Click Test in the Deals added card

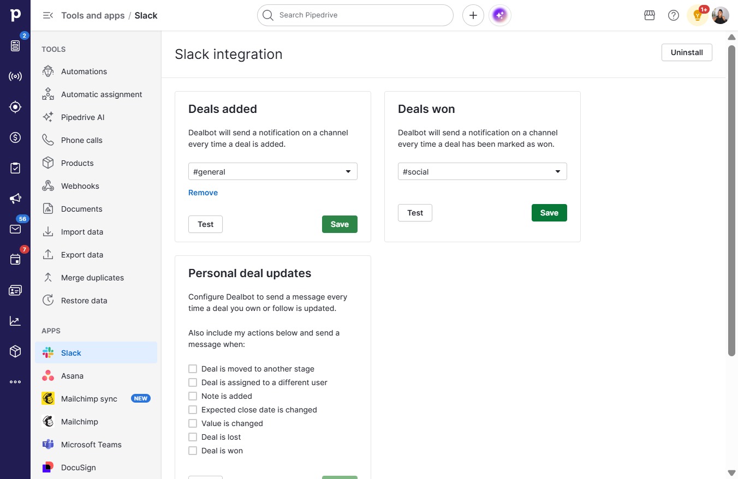(205, 224)
